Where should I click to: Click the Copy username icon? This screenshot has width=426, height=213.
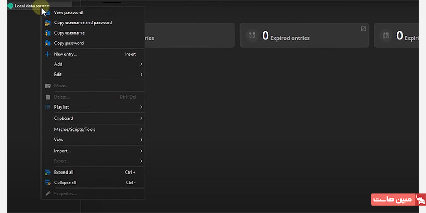(48, 33)
